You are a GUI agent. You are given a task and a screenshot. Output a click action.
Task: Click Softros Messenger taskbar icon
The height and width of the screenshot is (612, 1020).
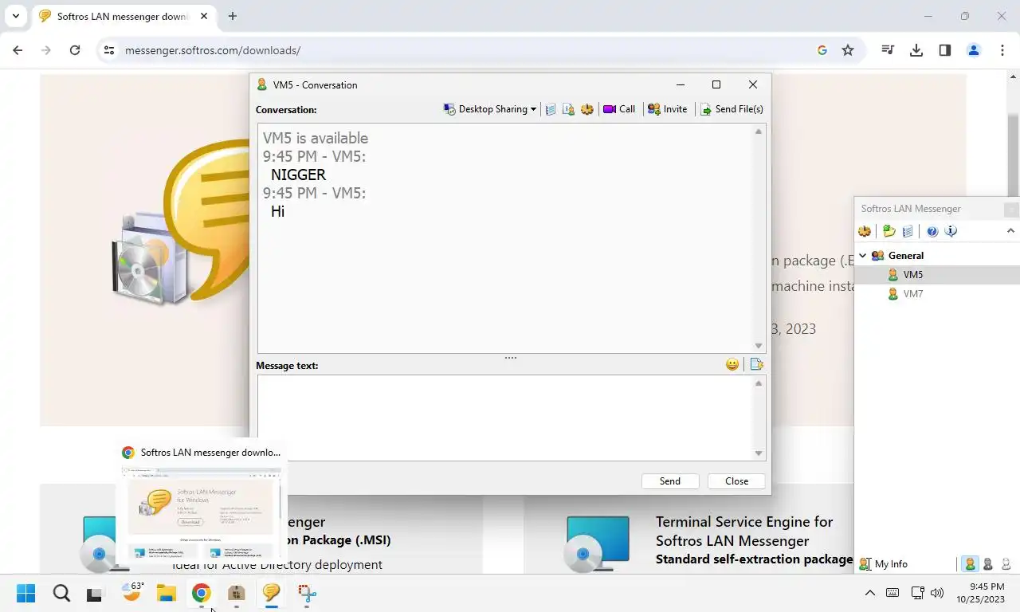(x=271, y=593)
